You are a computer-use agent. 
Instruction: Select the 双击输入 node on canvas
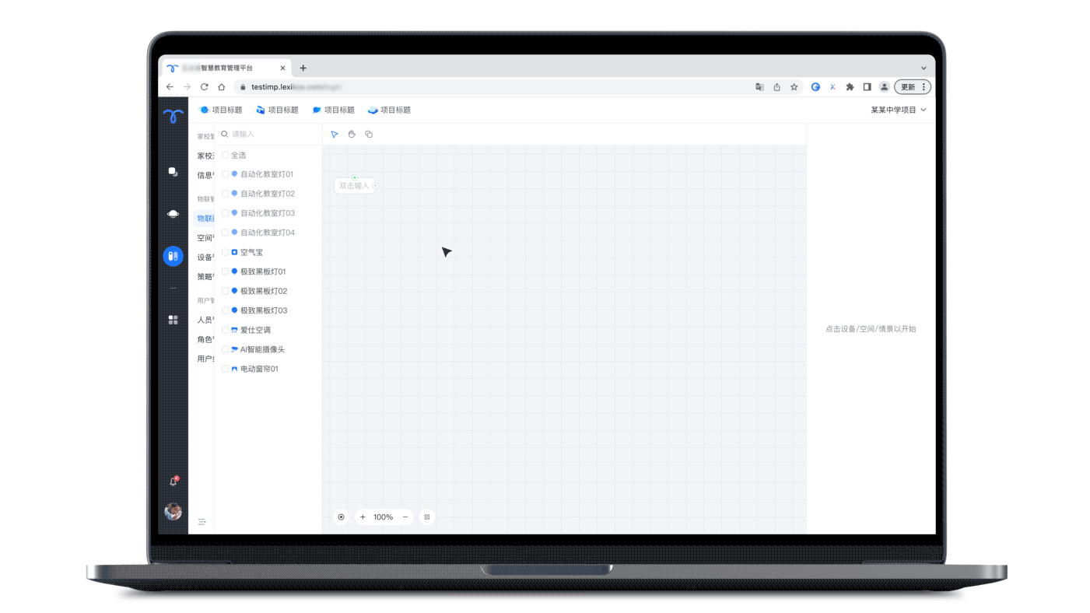354,186
